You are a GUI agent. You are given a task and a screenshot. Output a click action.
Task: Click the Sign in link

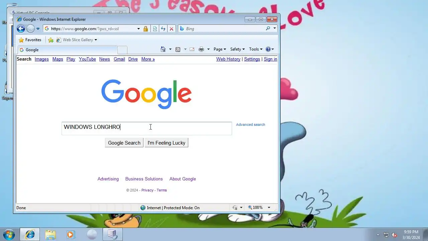pyautogui.click(x=271, y=59)
